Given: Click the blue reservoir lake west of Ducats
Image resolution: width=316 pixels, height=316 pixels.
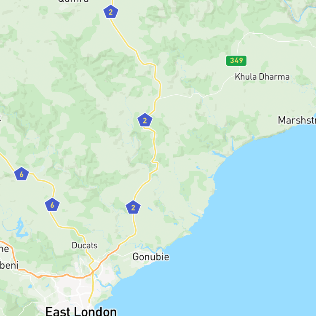Looking at the screenshot, I should [21, 229].
